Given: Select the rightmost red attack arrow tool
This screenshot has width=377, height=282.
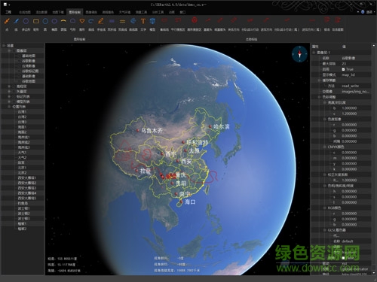Looking at the screenshot, I should tap(338, 24).
